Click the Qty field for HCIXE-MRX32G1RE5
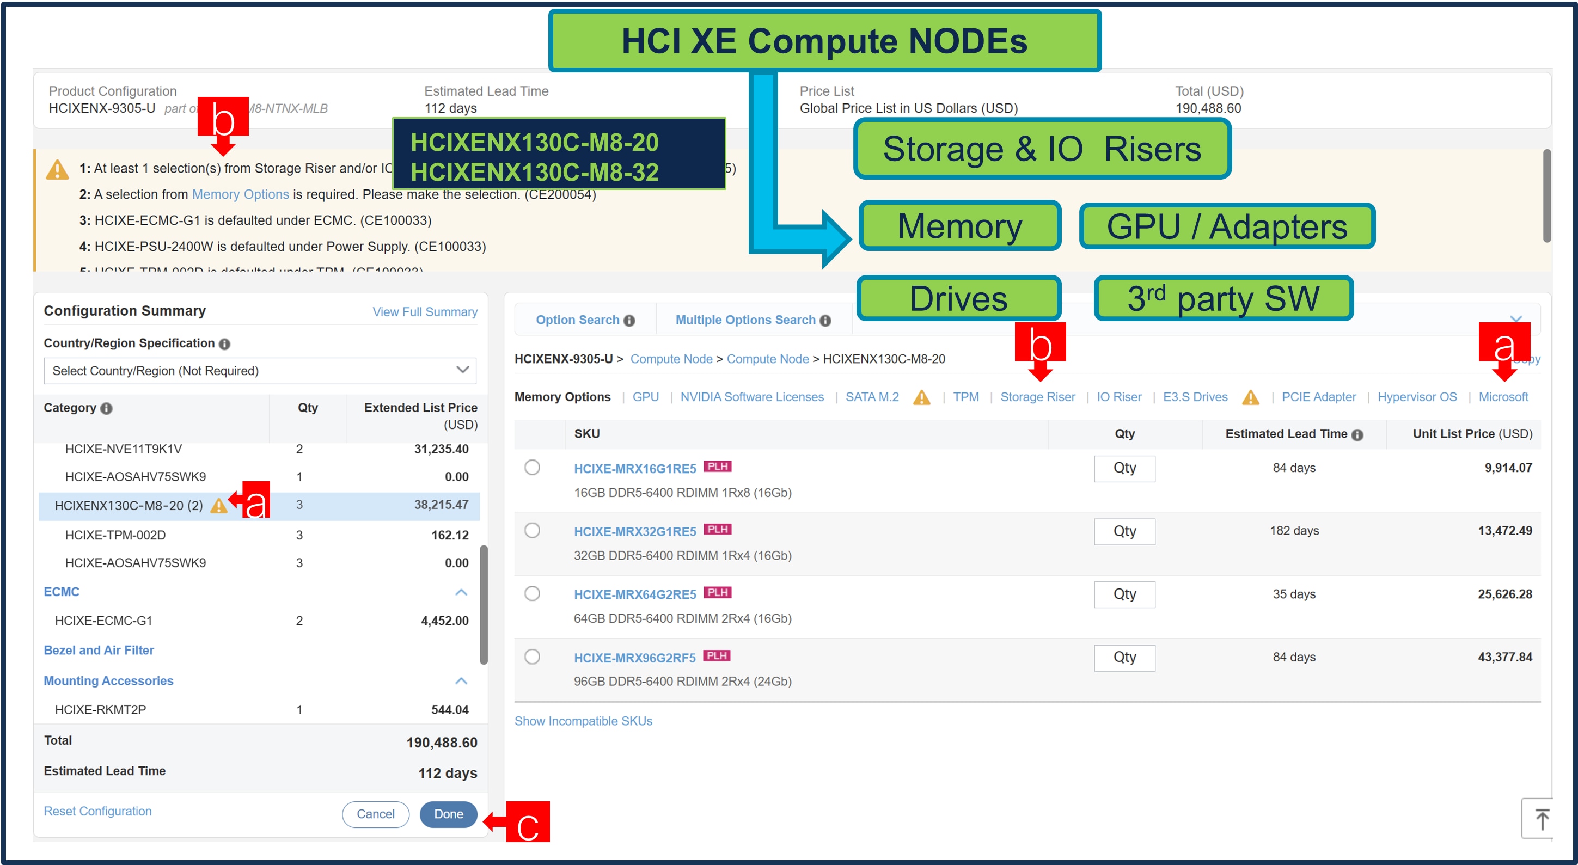 point(1125,531)
